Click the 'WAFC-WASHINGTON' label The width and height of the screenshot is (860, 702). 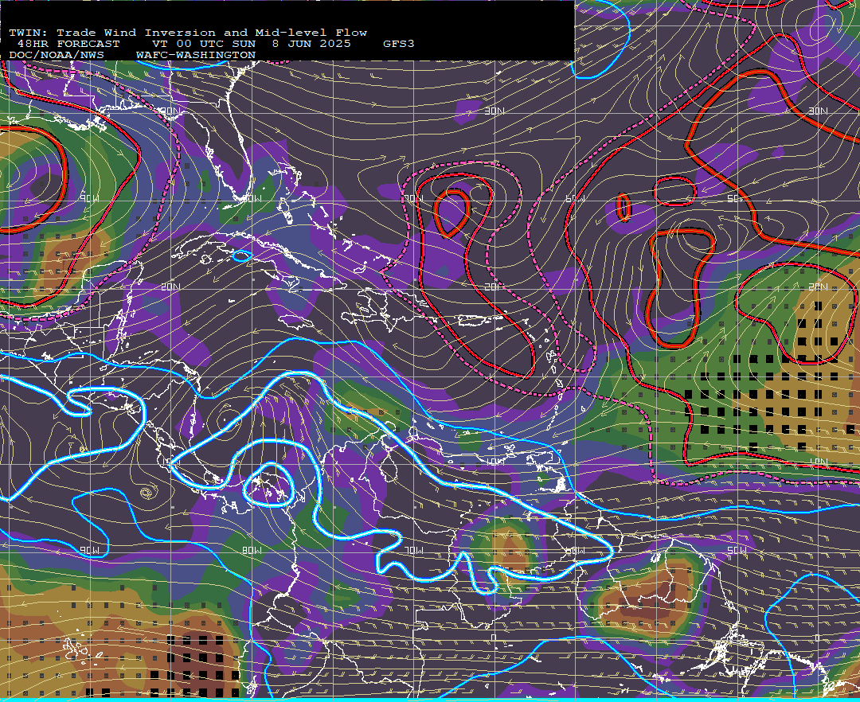pos(196,56)
